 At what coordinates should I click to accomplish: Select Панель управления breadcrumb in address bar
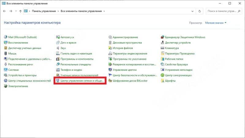pos(44,11)
